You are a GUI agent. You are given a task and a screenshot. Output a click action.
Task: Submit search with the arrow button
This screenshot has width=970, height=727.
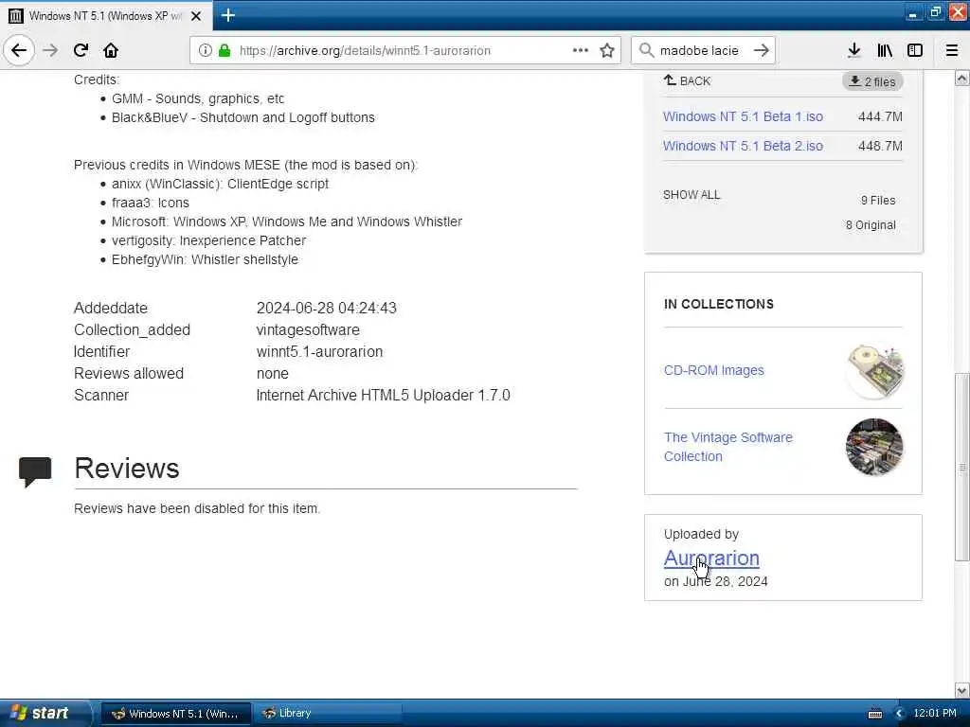(x=762, y=50)
